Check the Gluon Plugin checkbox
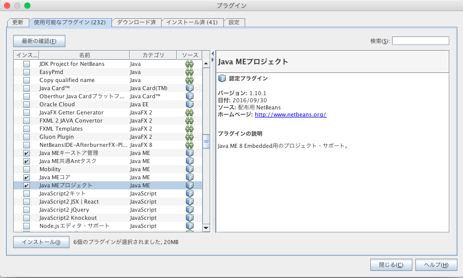The height and width of the screenshot is (278, 463). [x=26, y=137]
